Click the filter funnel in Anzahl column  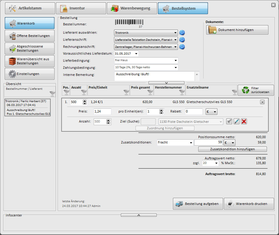pyautogui.click(x=84, y=92)
